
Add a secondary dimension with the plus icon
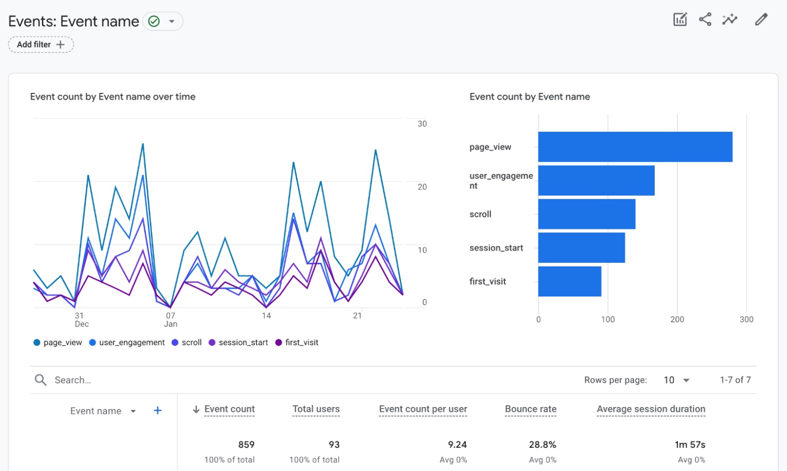coord(158,411)
